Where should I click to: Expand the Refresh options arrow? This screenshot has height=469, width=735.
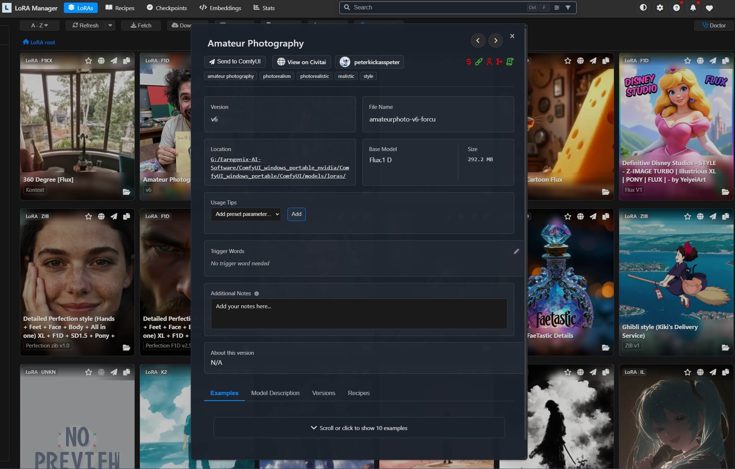pos(110,25)
